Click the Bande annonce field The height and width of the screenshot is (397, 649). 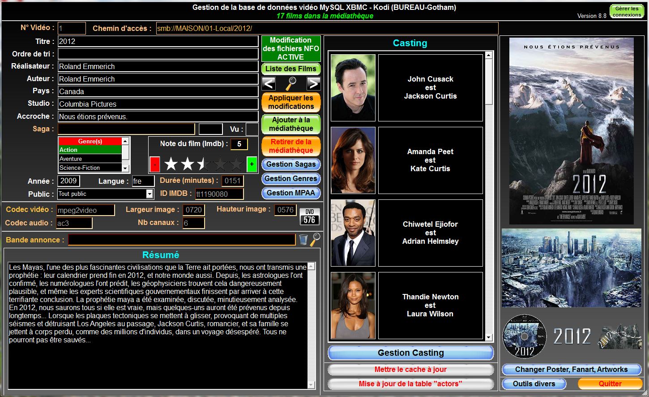182,240
